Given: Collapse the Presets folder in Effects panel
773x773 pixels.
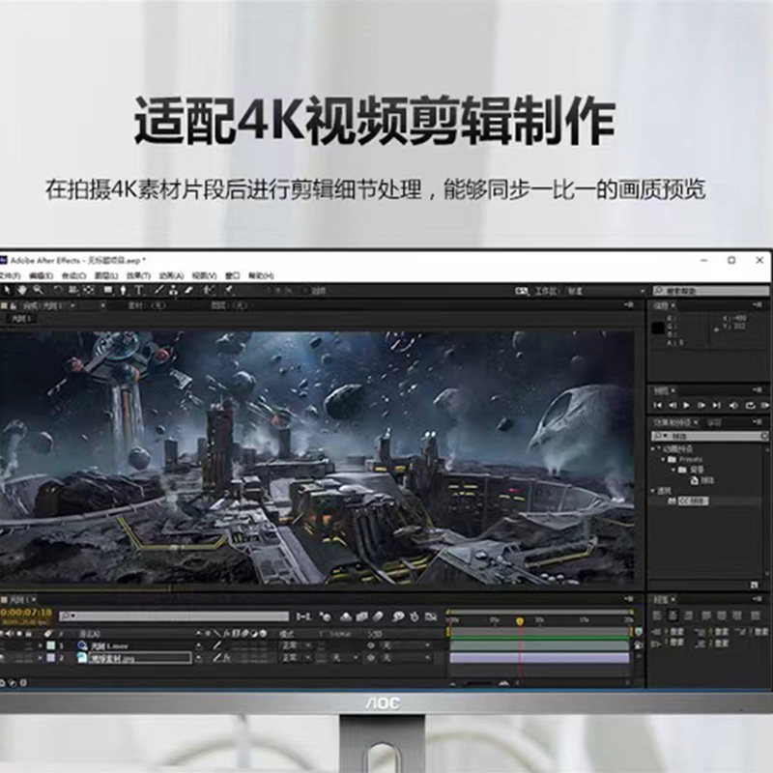Looking at the screenshot, I should pos(663,460).
